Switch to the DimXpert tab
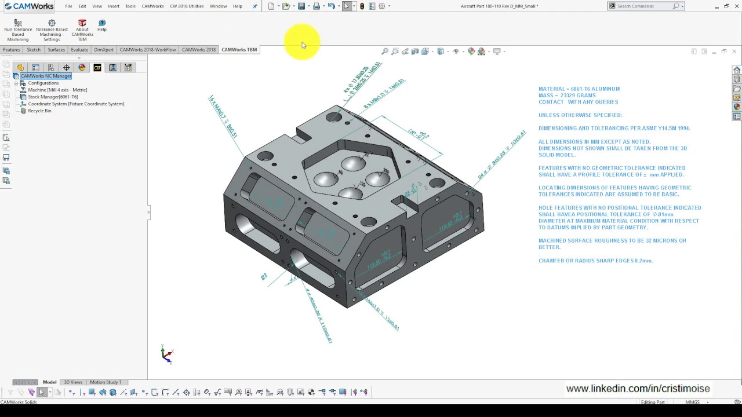Screen dimensions: 742x417 tap(104, 50)
